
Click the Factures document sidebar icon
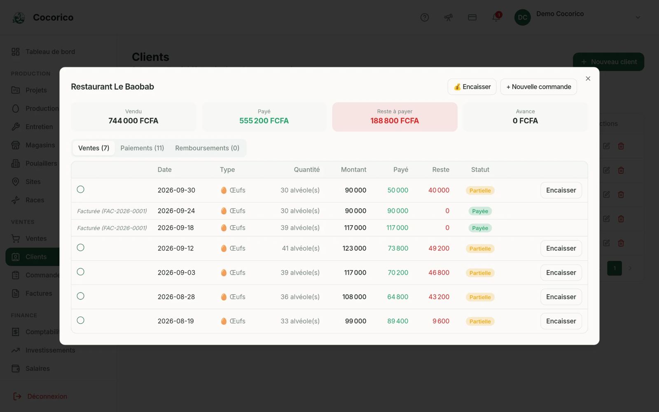[x=16, y=293]
